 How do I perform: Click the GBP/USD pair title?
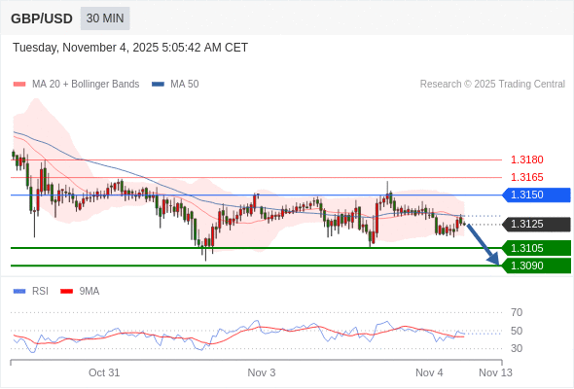tap(42, 18)
